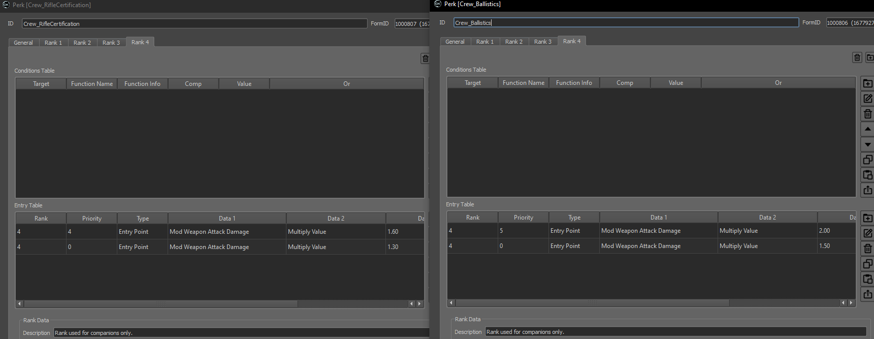This screenshot has height=339, width=874.
Task: Open General tab in Crew_RifleCertification window
Action: [x=23, y=43]
